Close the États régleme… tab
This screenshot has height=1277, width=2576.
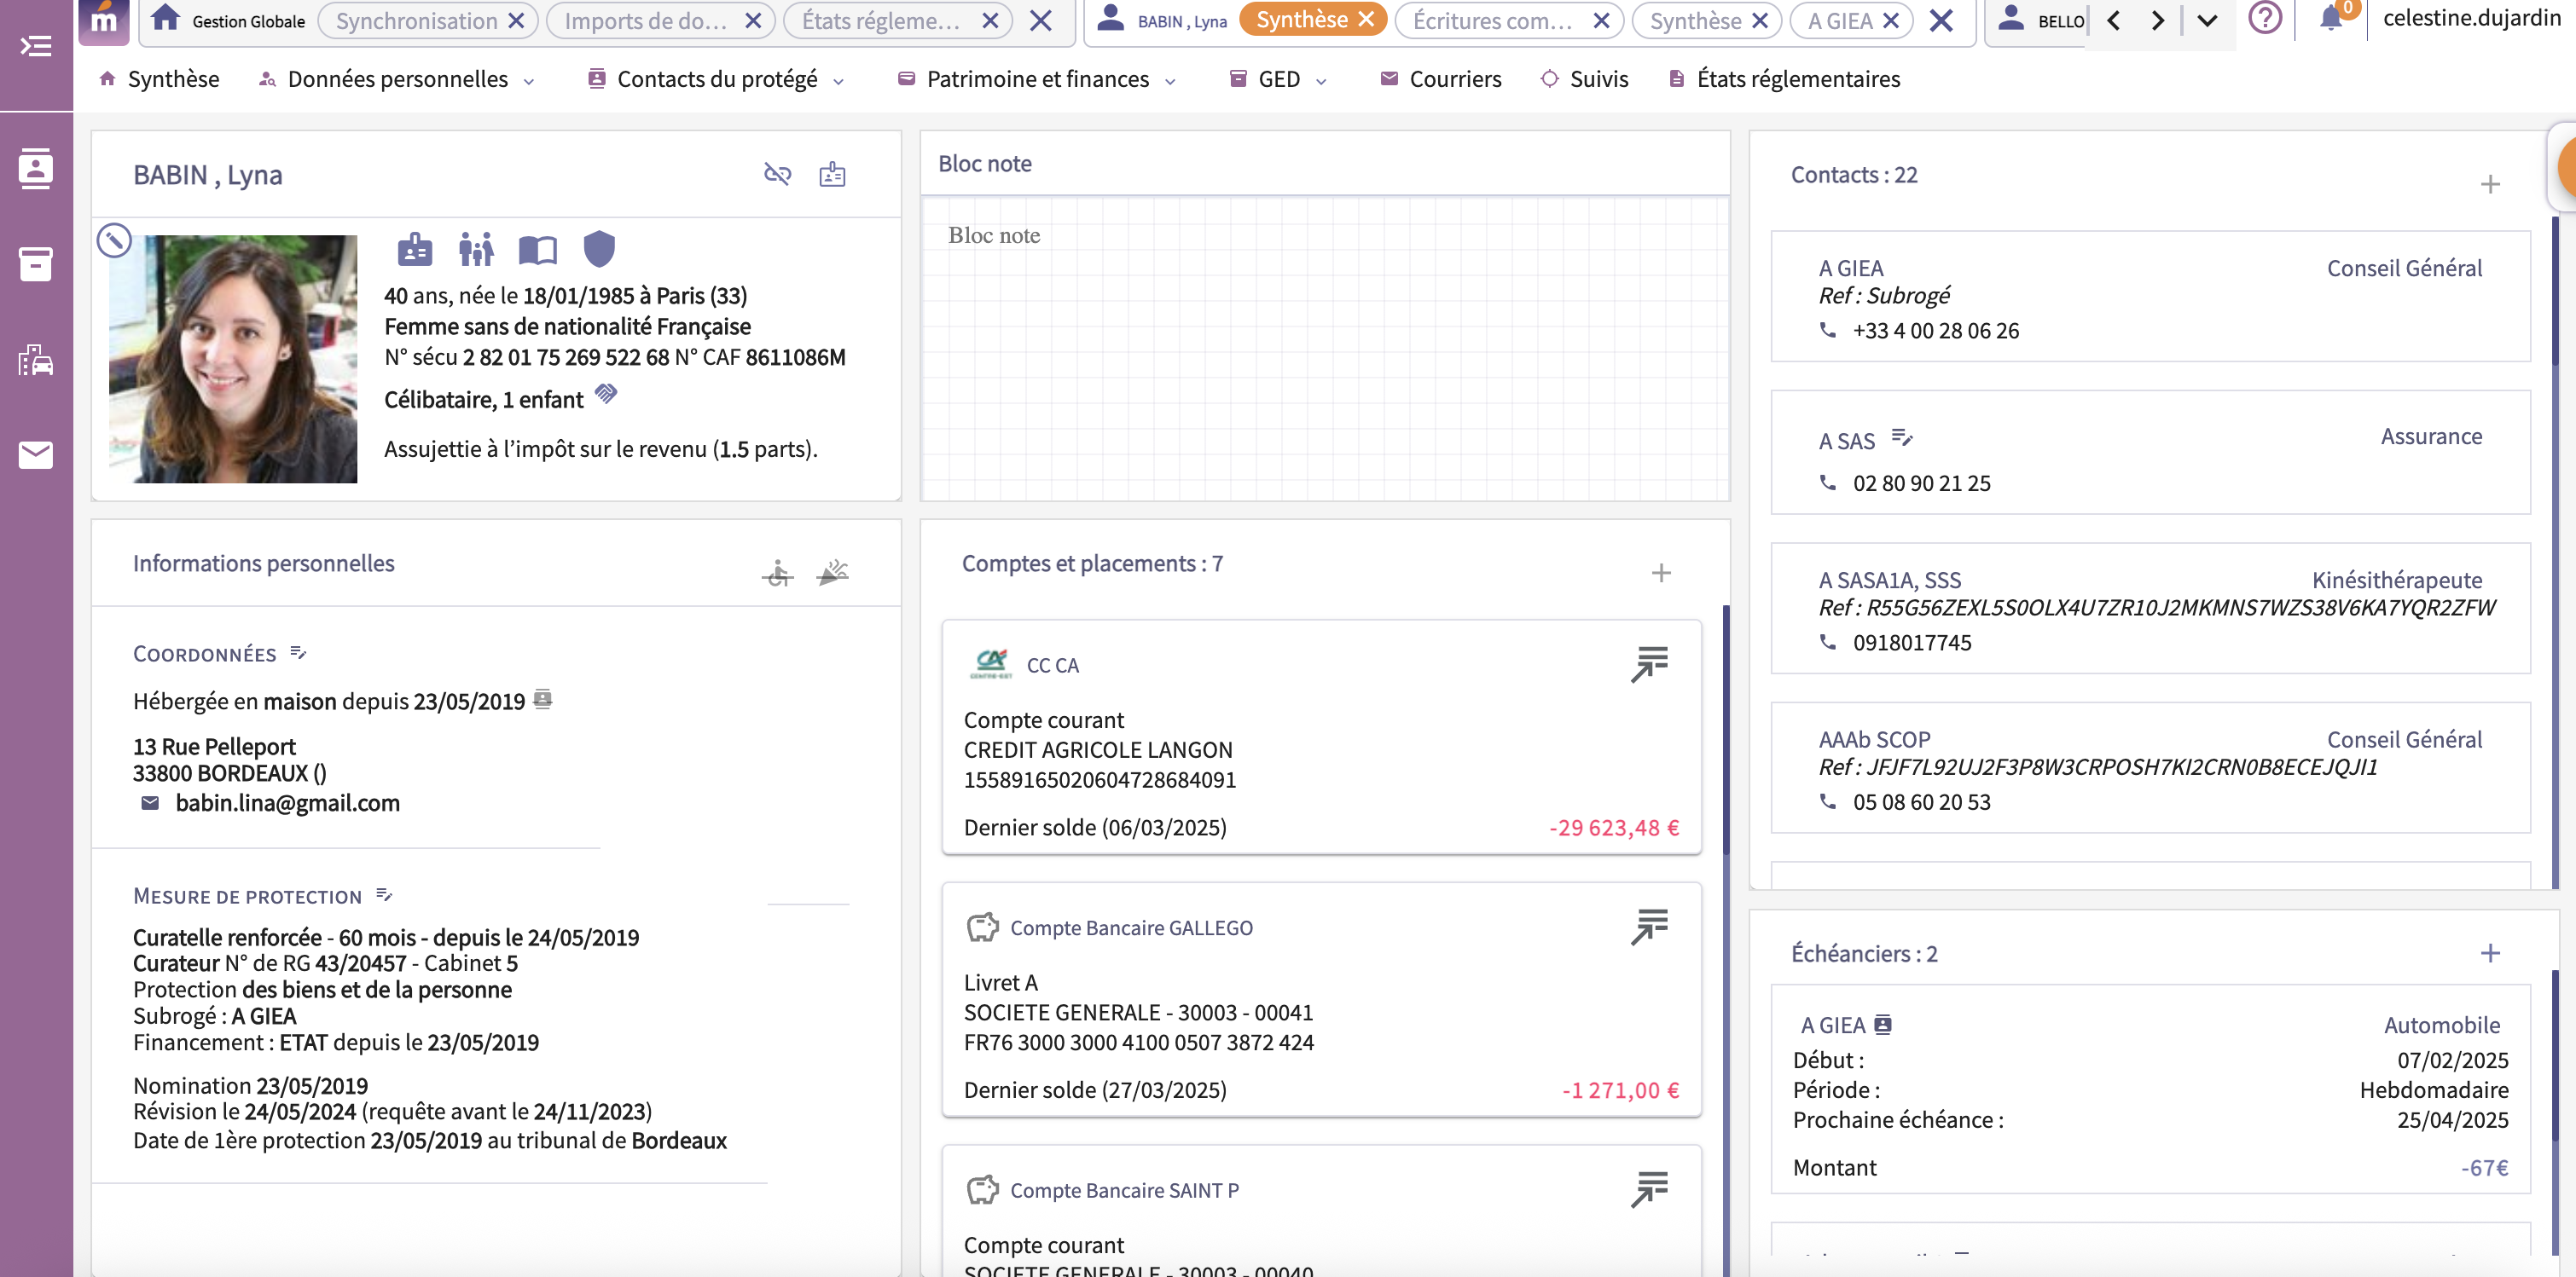click(990, 21)
